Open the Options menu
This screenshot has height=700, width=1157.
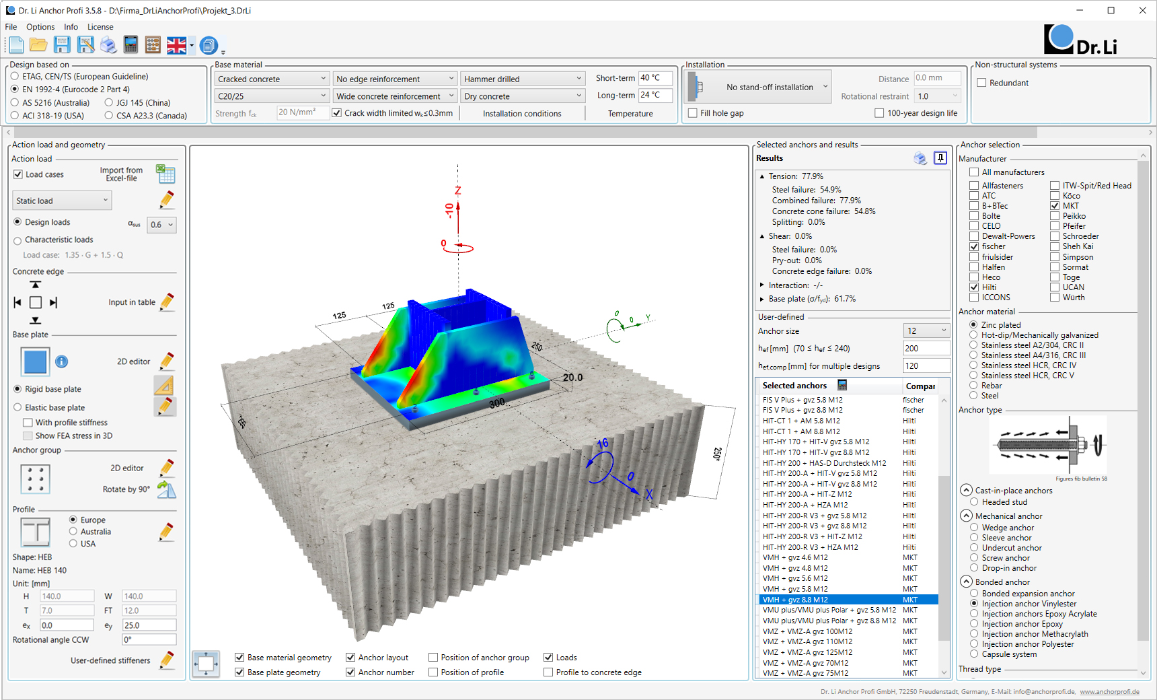[x=40, y=27]
